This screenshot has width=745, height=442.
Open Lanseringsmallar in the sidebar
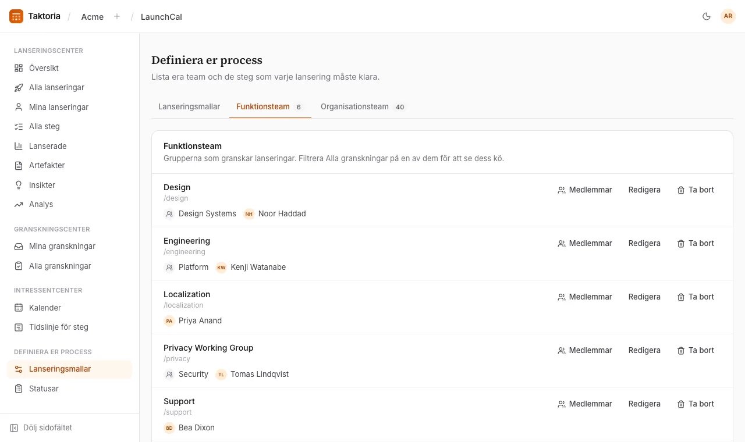tap(70, 369)
